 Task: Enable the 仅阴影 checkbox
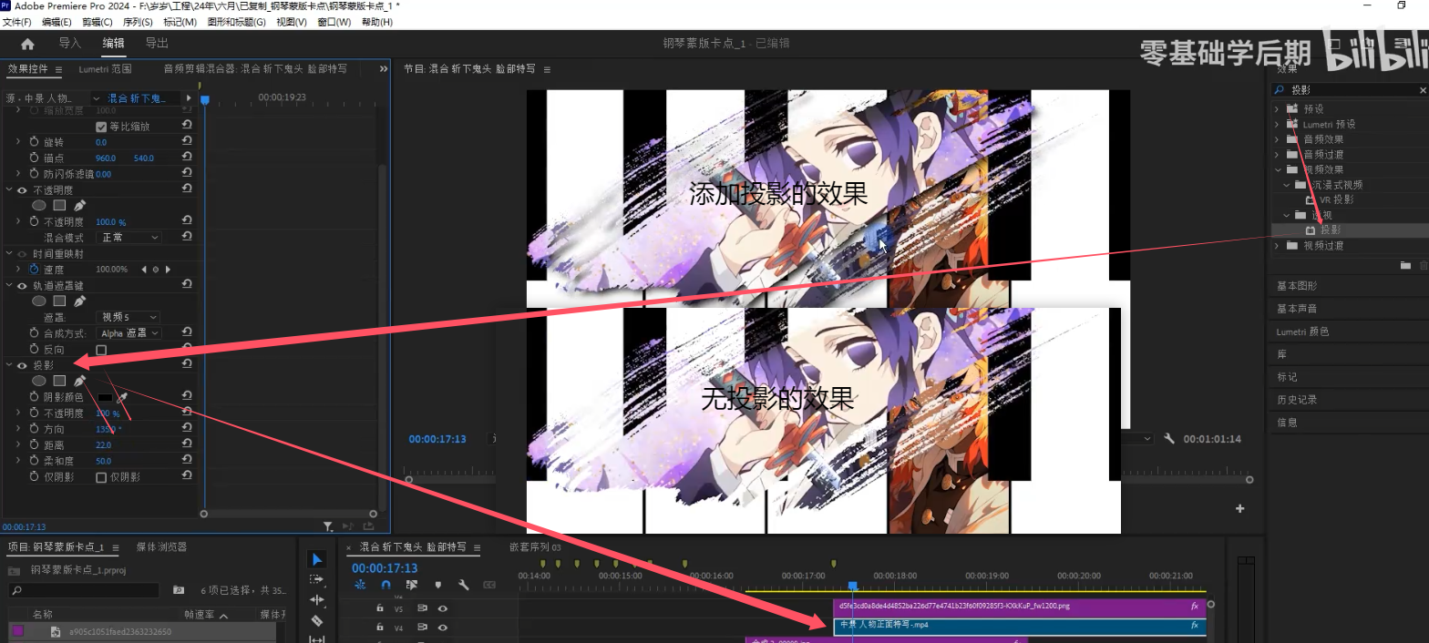[x=101, y=477]
